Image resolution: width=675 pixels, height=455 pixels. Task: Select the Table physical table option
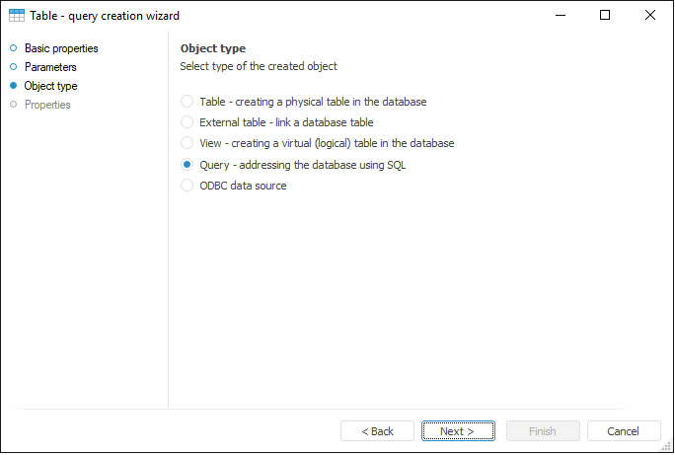tap(187, 102)
